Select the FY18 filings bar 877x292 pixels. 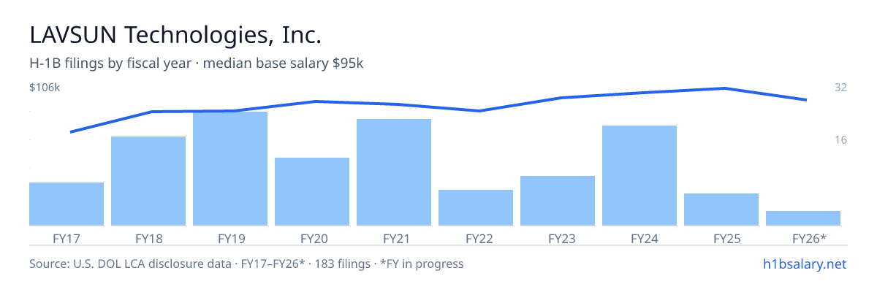148,181
